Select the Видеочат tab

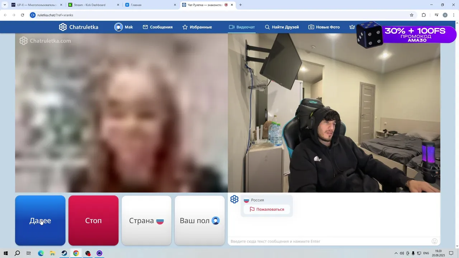tap(242, 27)
